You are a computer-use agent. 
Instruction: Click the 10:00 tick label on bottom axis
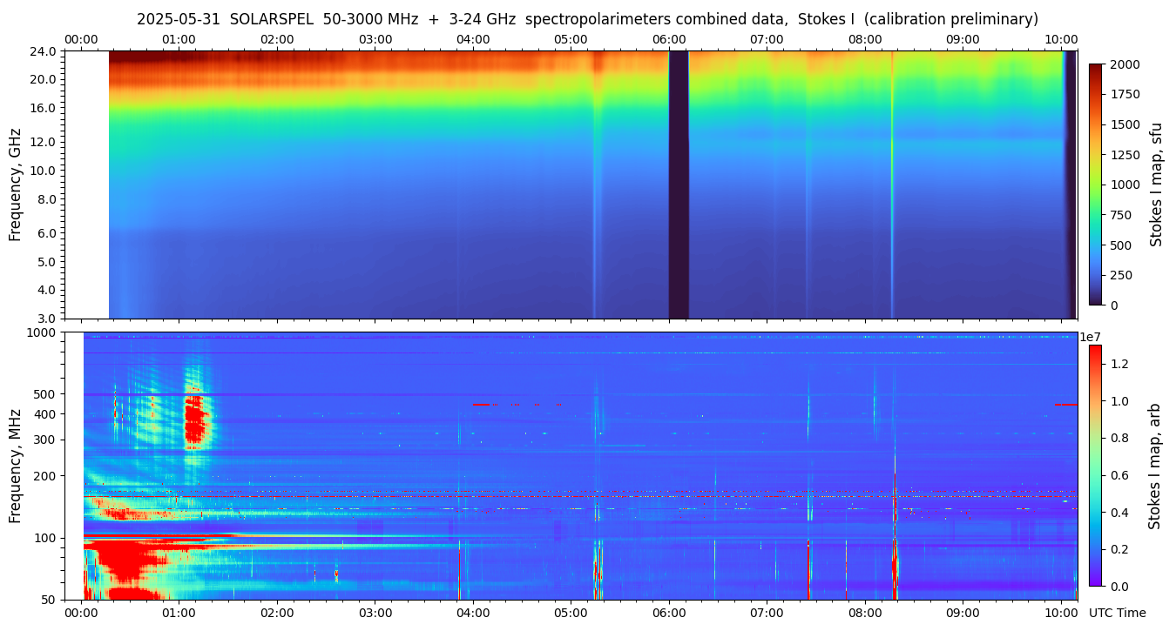[1060, 613]
